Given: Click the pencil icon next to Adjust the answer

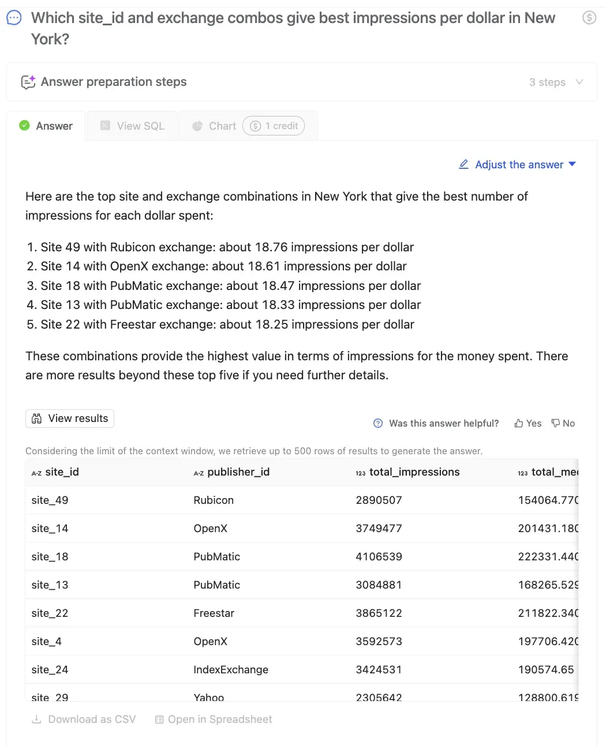Looking at the screenshot, I should [x=463, y=164].
